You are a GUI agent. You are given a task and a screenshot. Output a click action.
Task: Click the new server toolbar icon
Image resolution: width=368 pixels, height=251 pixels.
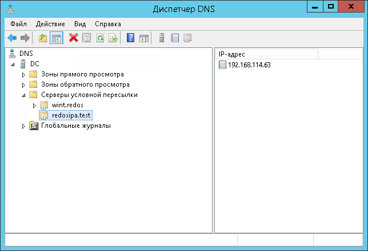coord(162,38)
